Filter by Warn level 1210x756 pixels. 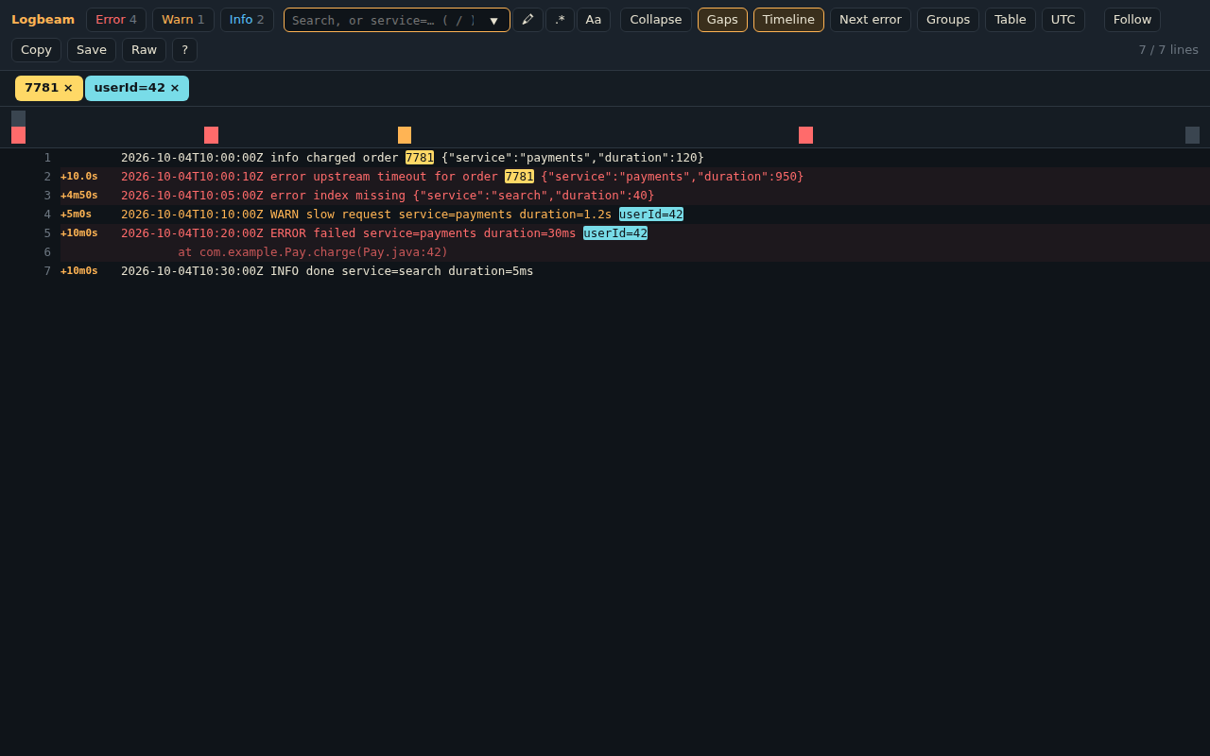[x=183, y=20]
